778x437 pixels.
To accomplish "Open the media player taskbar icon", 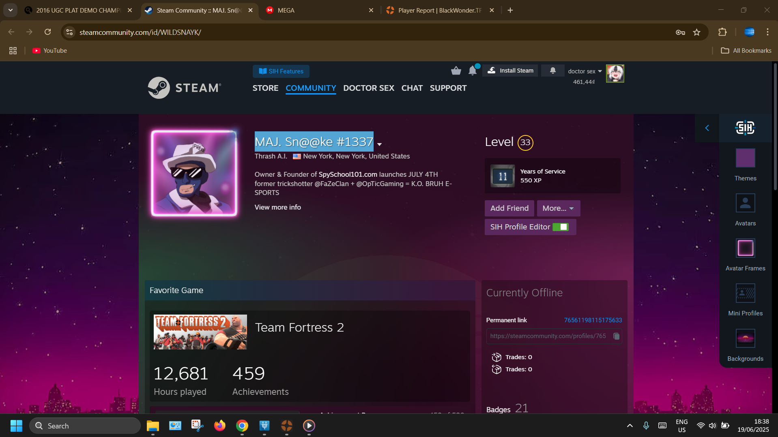I will [309, 426].
